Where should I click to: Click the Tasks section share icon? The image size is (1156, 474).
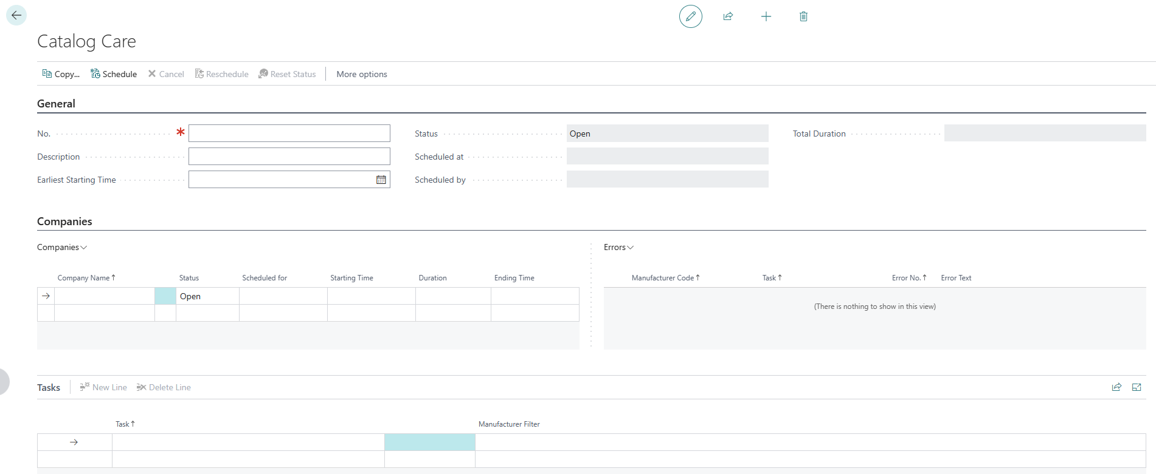1116,387
